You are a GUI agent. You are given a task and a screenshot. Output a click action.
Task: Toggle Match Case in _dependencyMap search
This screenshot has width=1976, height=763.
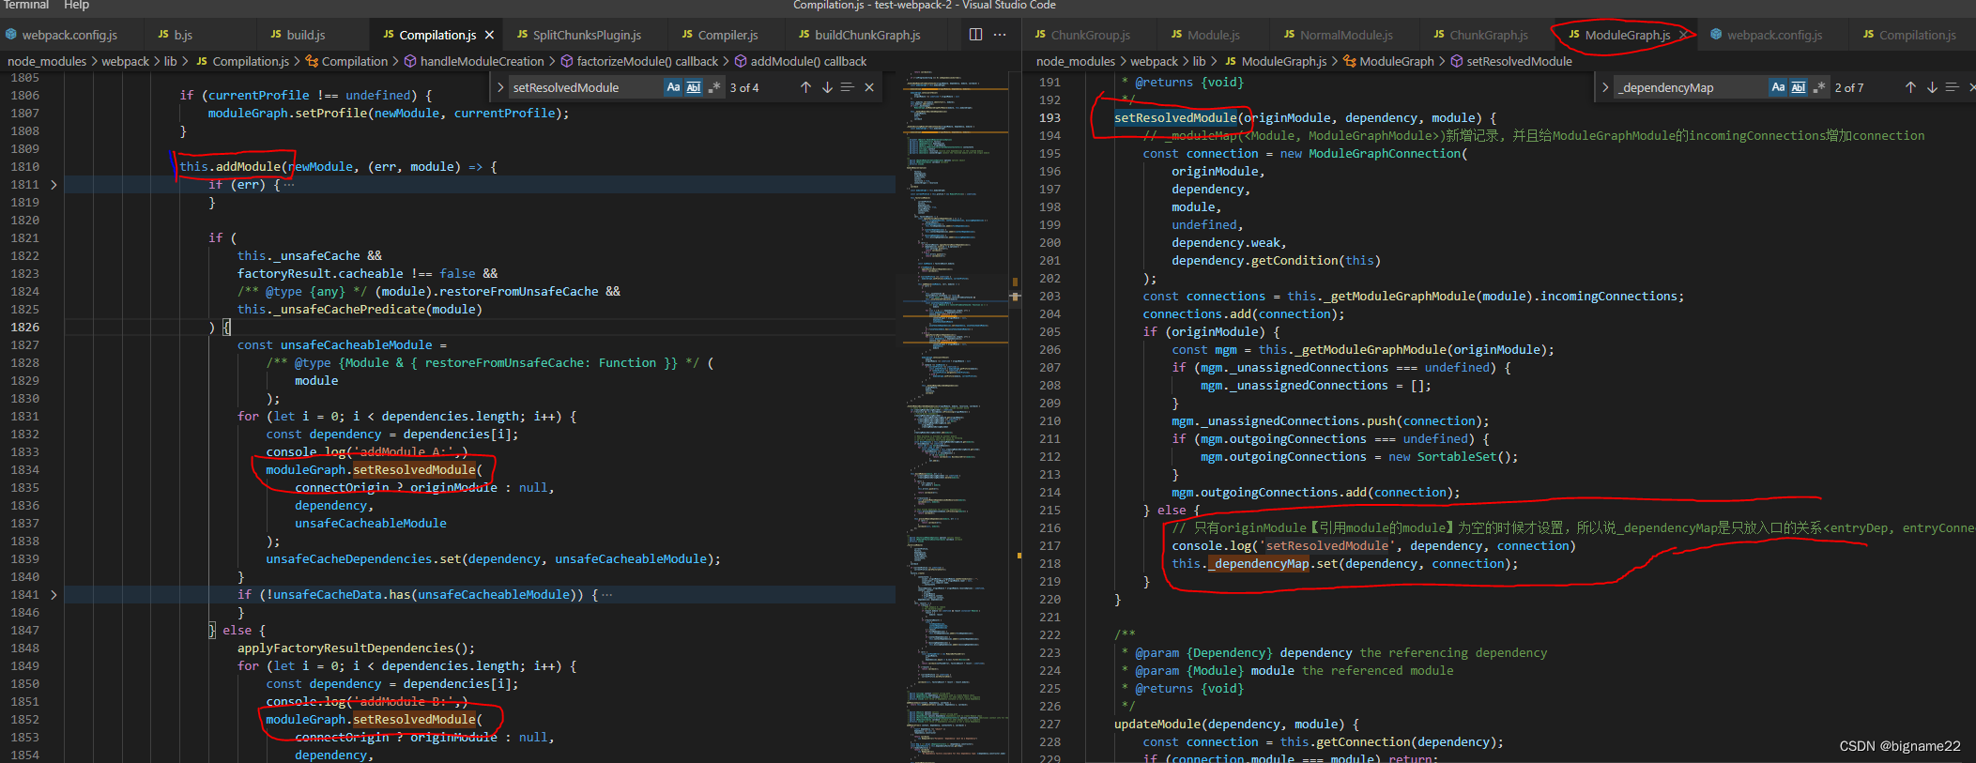[x=1778, y=87]
